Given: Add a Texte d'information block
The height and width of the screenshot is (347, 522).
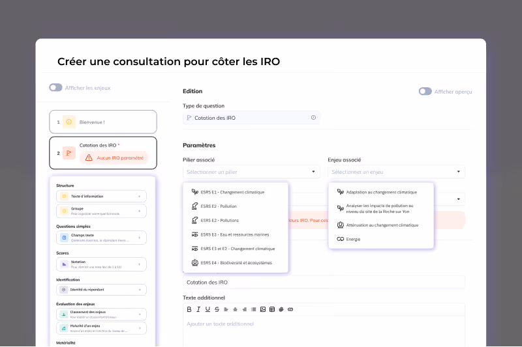Looking at the screenshot, I should pyautogui.click(x=101, y=196).
